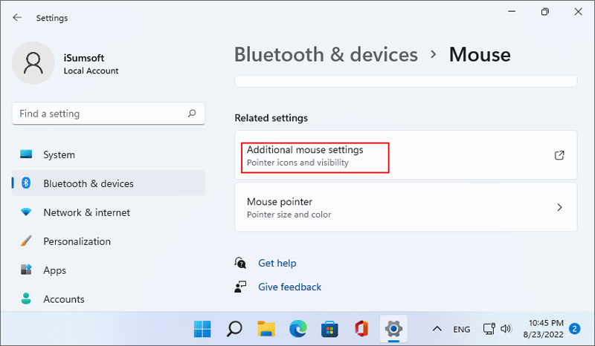Click inside the Find a setting field
The image size is (595, 346).
click(x=109, y=114)
